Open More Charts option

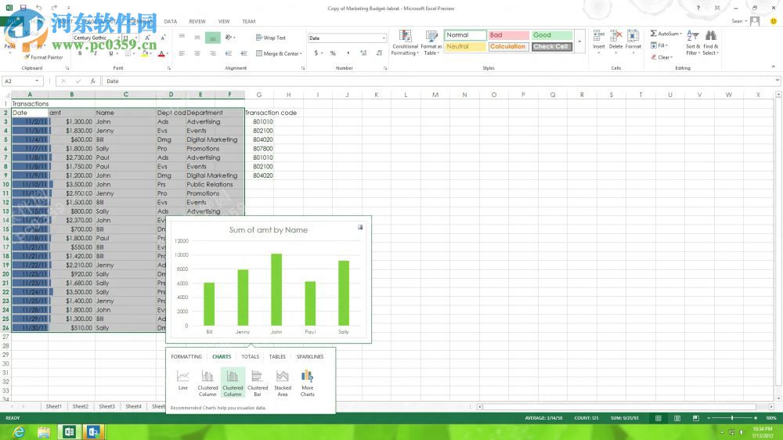click(307, 383)
